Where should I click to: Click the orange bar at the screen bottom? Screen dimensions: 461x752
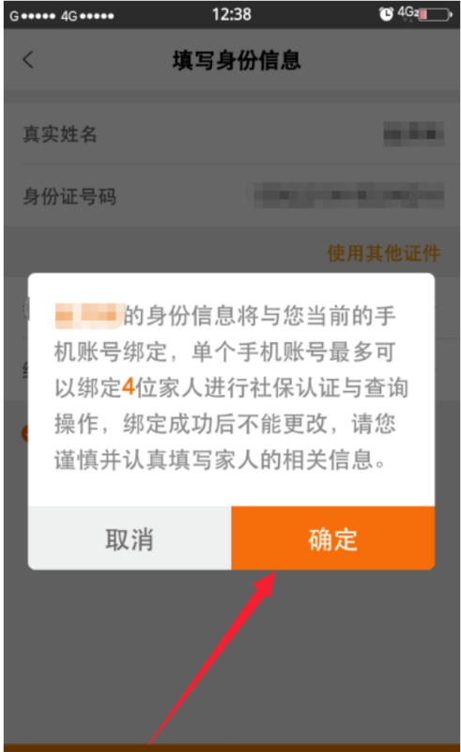[232, 747]
